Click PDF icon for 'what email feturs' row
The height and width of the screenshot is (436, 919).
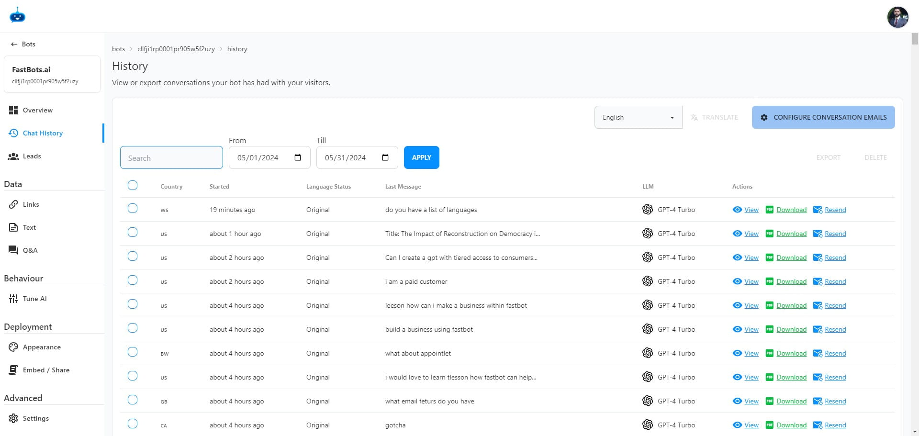[769, 401]
